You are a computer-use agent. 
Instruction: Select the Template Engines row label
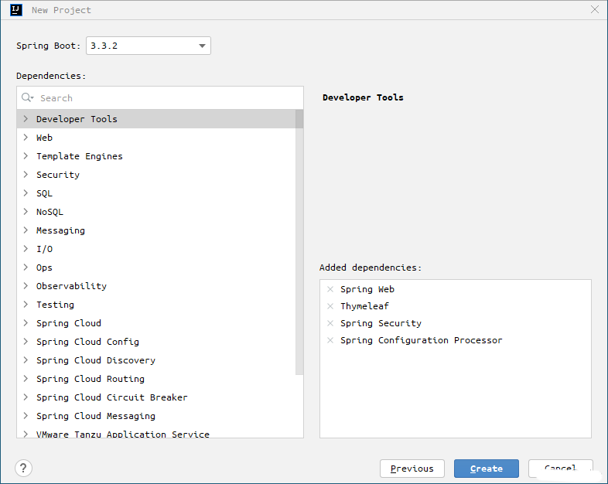click(x=80, y=156)
